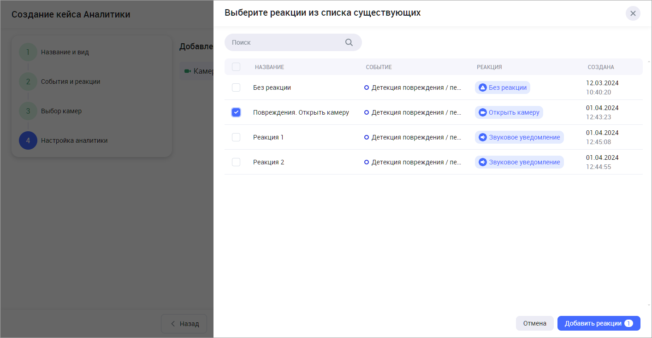Click the 'Без реакции' reaction badge icon
The width and height of the screenshot is (652, 338).
482,87
